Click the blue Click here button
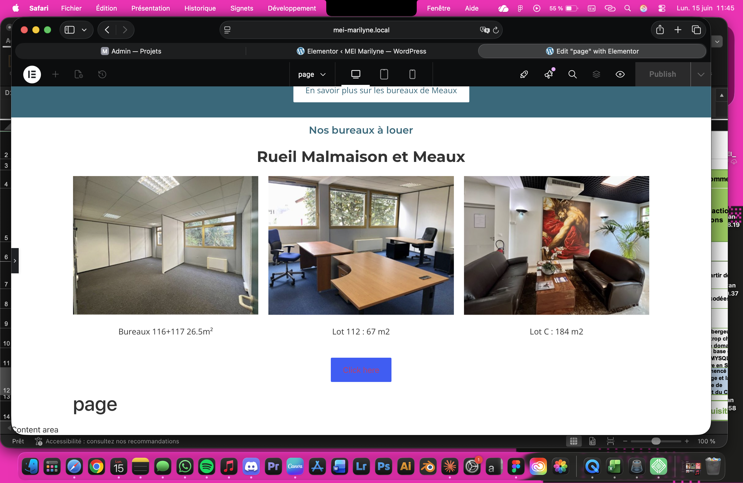Screen dimensions: 743x483 click(x=361, y=370)
